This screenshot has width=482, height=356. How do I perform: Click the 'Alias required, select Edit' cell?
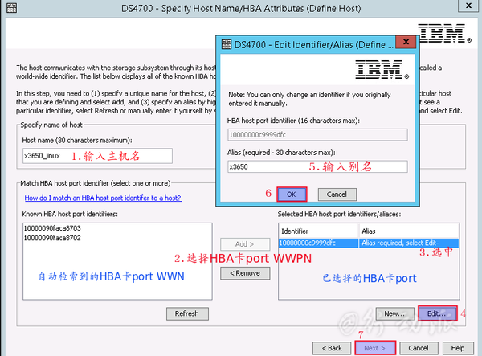click(x=409, y=243)
